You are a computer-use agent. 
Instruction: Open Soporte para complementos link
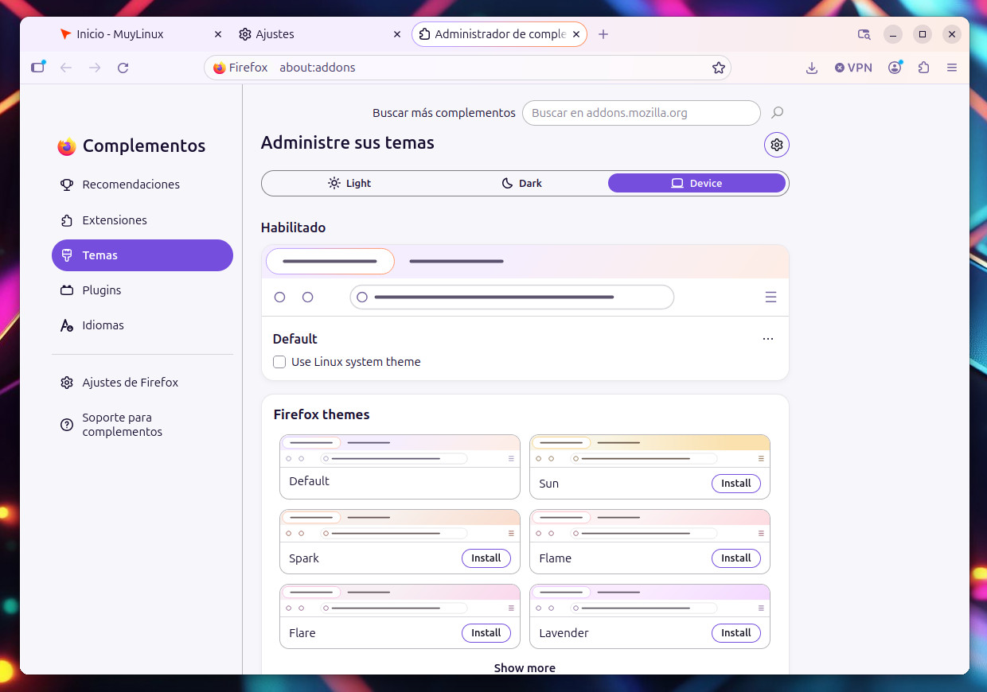coord(142,425)
